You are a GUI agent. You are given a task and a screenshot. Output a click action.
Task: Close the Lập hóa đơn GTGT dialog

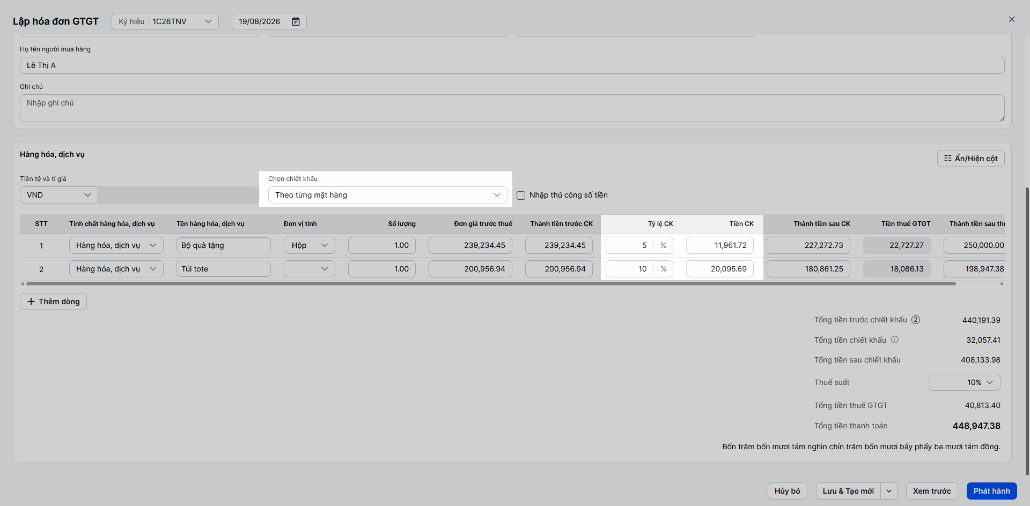click(1012, 19)
